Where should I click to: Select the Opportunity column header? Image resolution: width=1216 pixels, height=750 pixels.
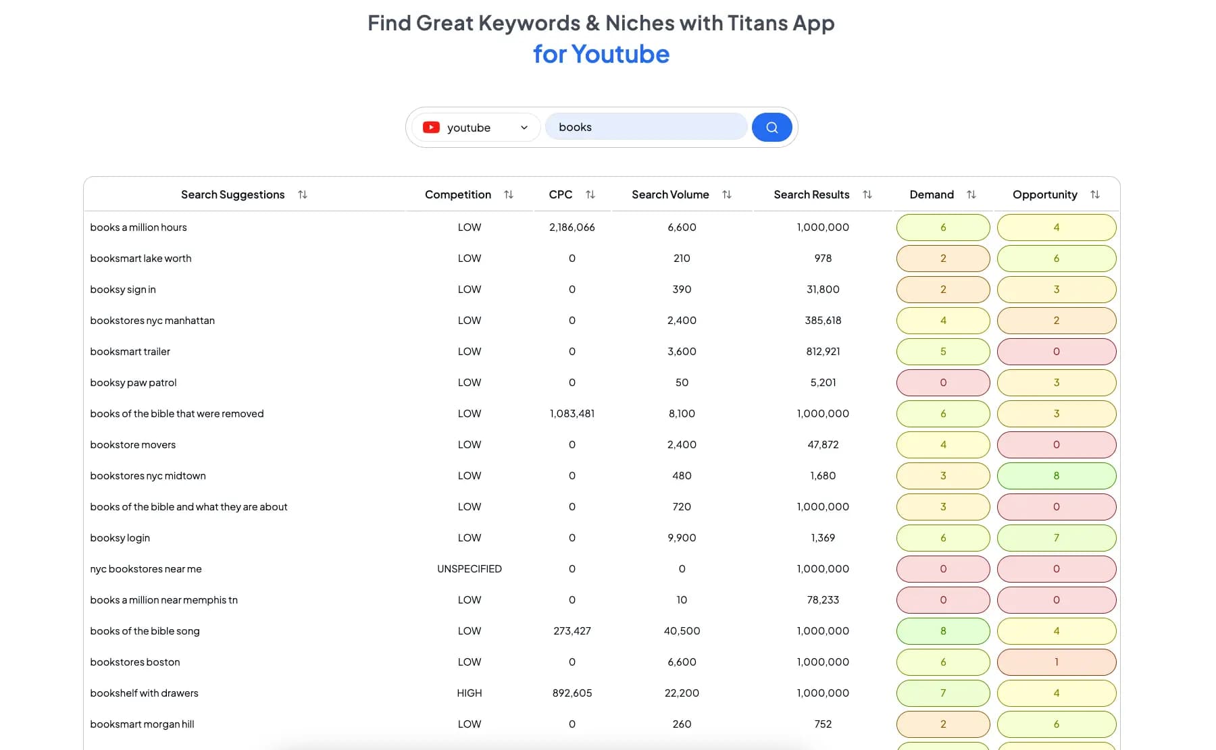click(x=1044, y=194)
